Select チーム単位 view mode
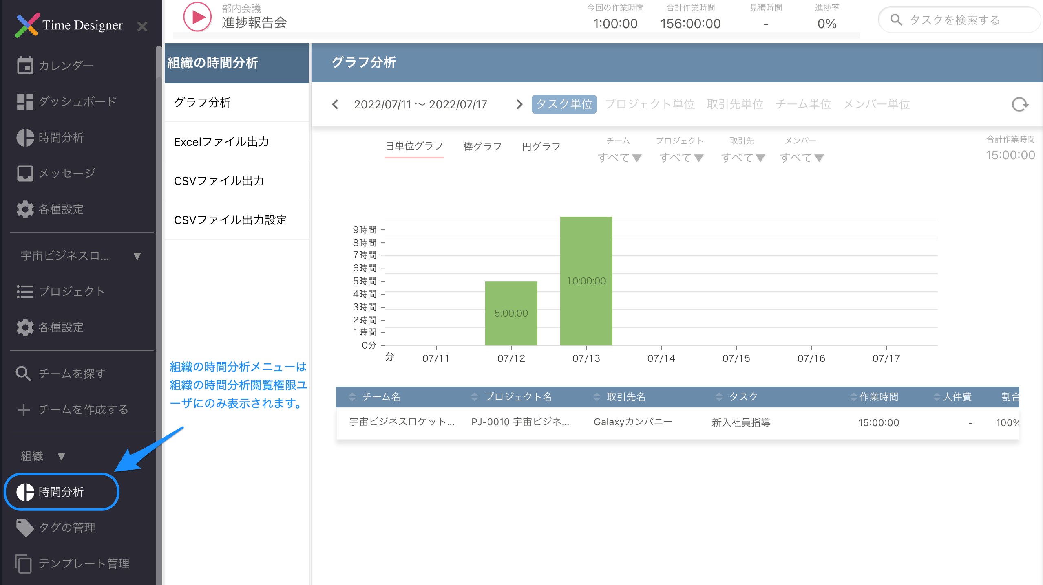1043x585 pixels. 803,104
